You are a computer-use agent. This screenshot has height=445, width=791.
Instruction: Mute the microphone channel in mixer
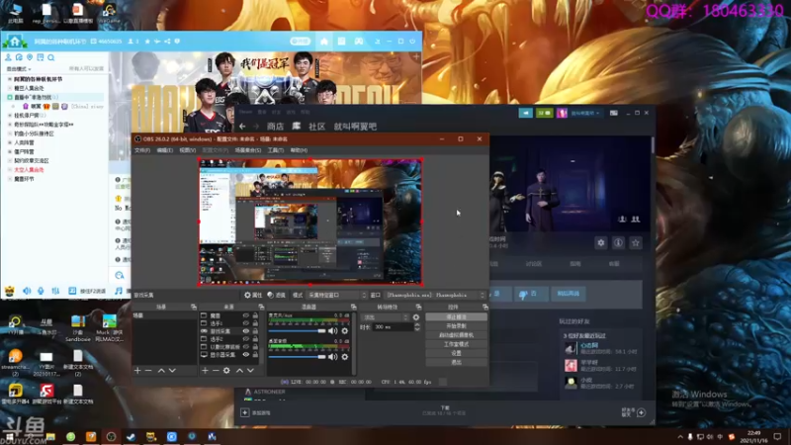pos(332,331)
